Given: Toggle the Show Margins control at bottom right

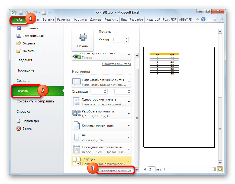Looking at the screenshot, I should 214,169.
